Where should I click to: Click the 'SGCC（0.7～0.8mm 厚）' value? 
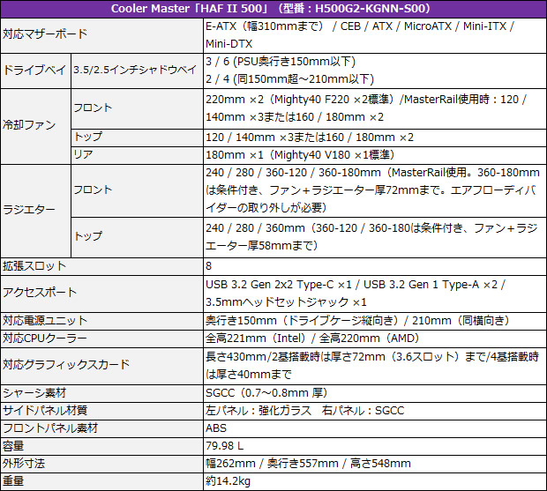coord(375,393)
